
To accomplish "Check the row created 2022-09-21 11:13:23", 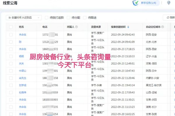I will (x=11, y=107).
